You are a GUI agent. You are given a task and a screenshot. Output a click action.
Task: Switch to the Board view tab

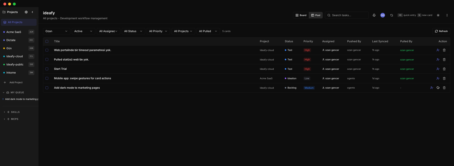tap(301, 15)
